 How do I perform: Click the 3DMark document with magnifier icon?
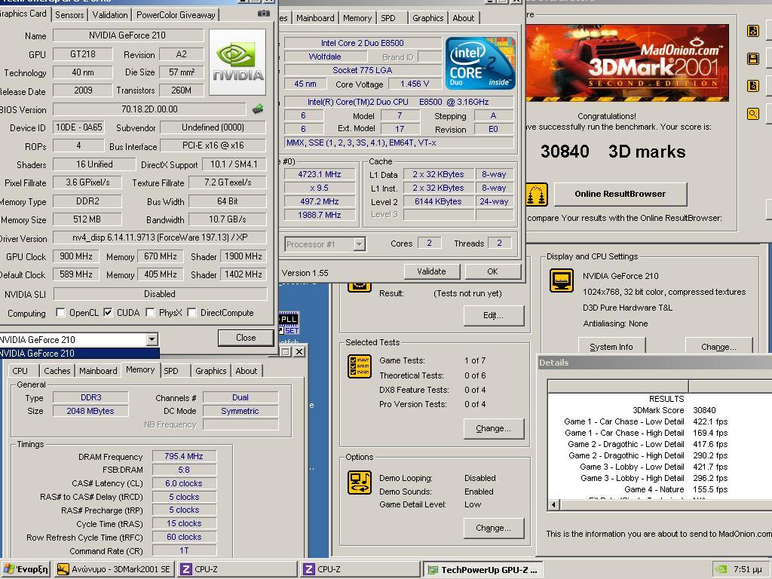pyautogui.click(x=753, y=86)
